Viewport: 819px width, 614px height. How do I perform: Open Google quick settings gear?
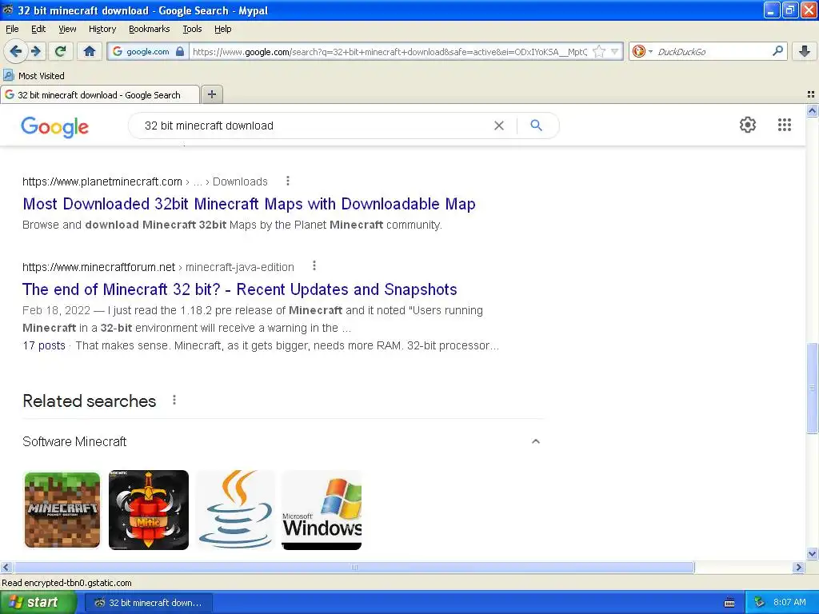click(748, 125)
